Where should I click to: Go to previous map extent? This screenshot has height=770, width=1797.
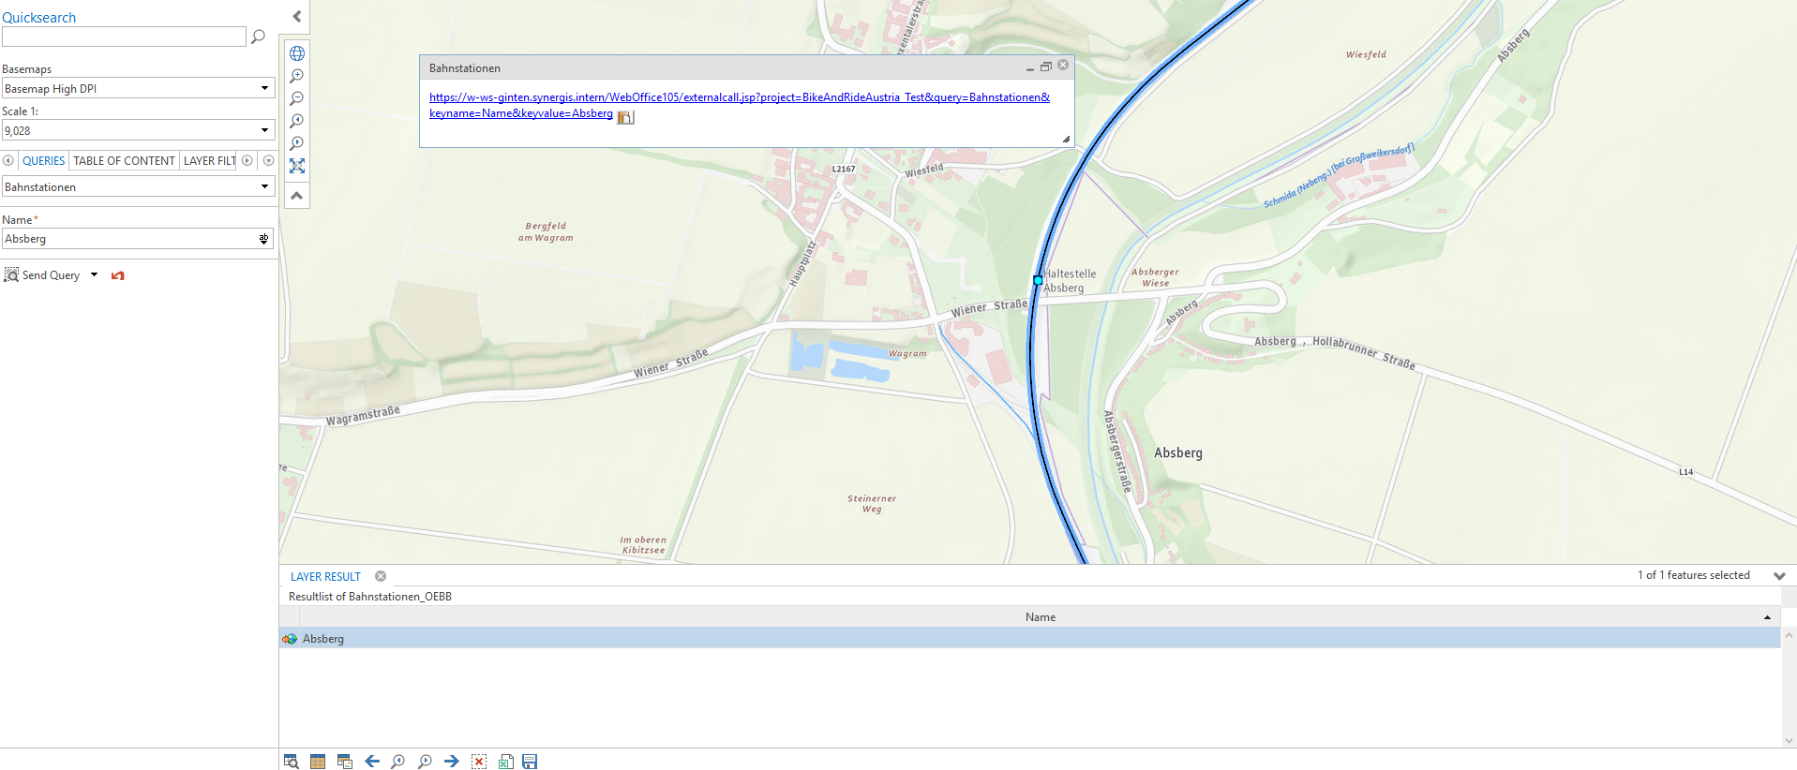297,121
